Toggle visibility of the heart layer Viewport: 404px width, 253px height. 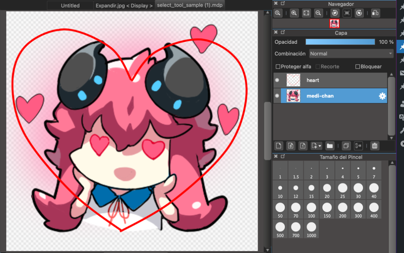pyautogui.click(x=277, y=80)
